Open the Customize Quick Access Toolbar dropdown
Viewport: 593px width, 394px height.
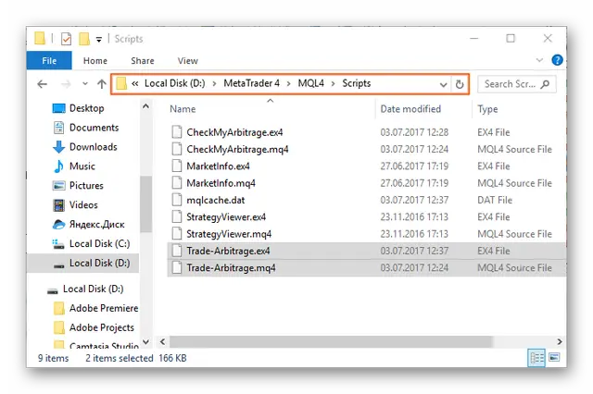click(99, 39)
